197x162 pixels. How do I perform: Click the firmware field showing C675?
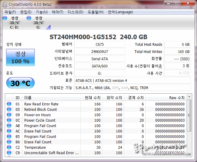[100, 44]
